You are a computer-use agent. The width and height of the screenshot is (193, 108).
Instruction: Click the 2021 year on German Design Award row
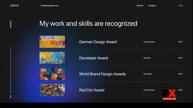pos(180,42)
